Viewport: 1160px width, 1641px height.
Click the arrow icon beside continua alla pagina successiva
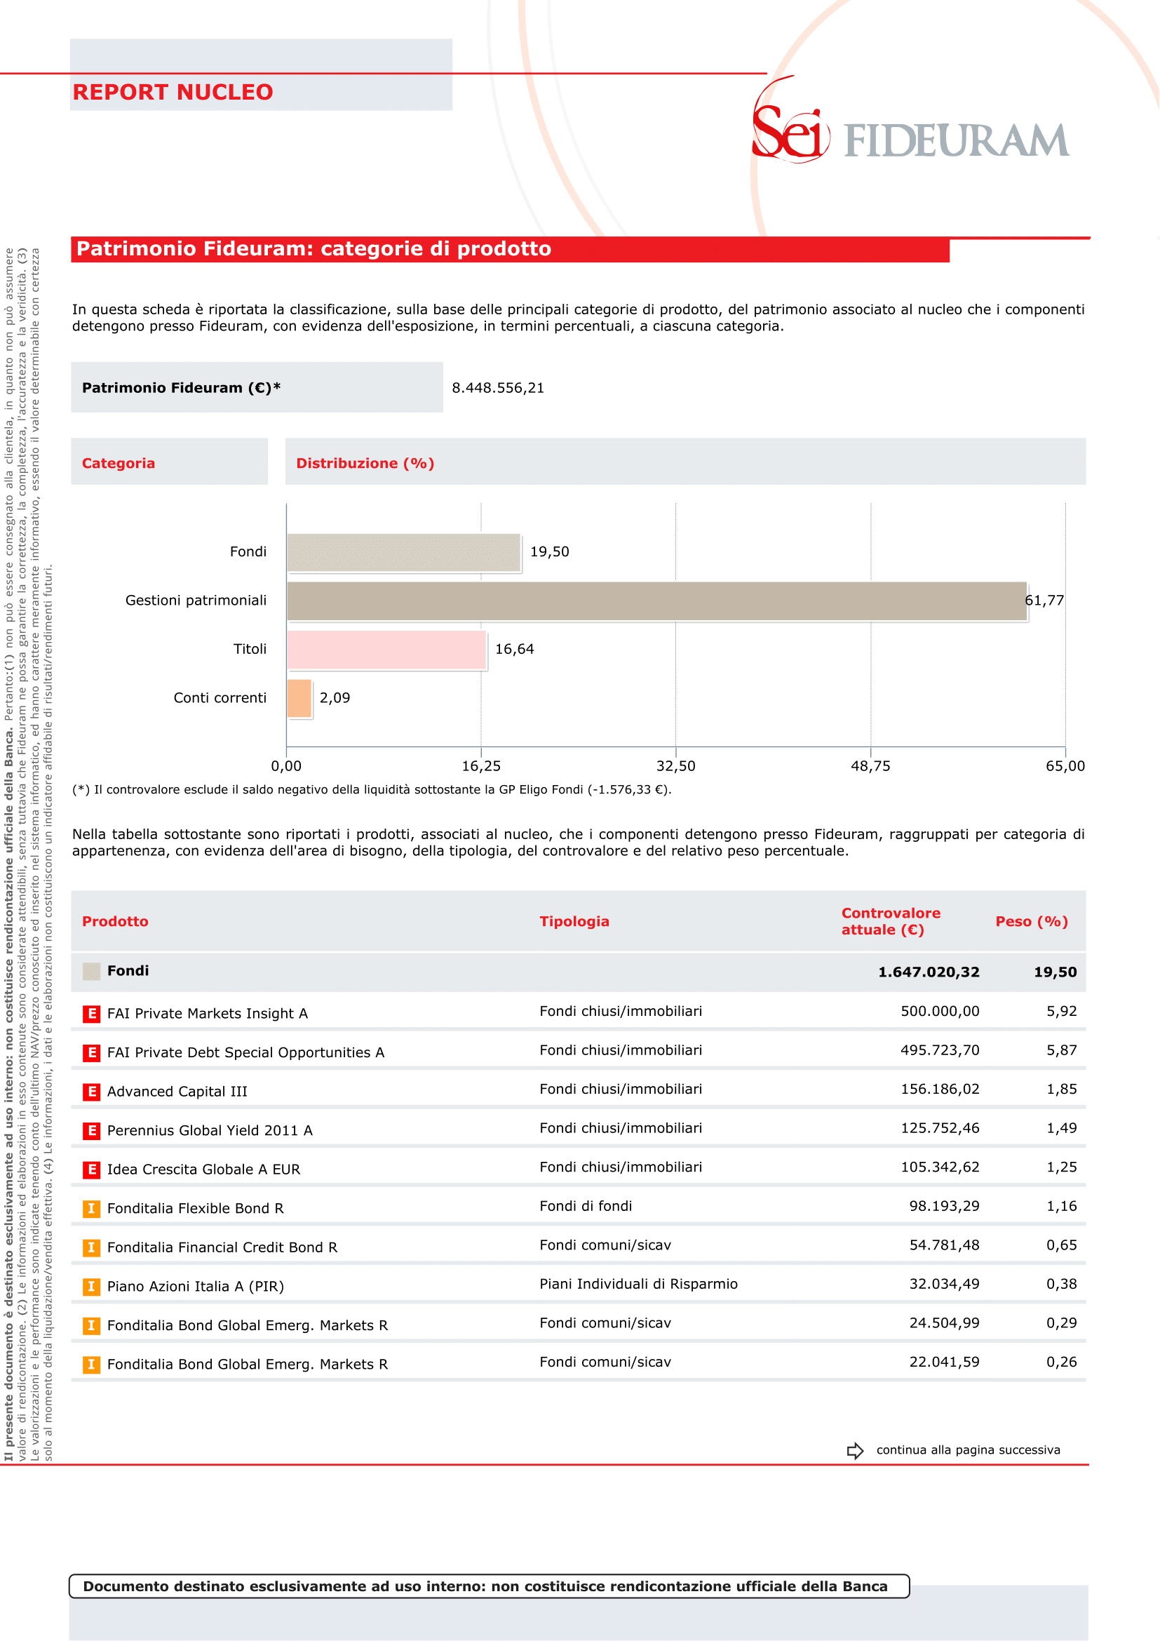tap(855, 1450)
